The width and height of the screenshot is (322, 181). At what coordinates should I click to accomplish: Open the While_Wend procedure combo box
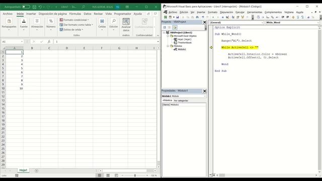[x=292, y=23]
